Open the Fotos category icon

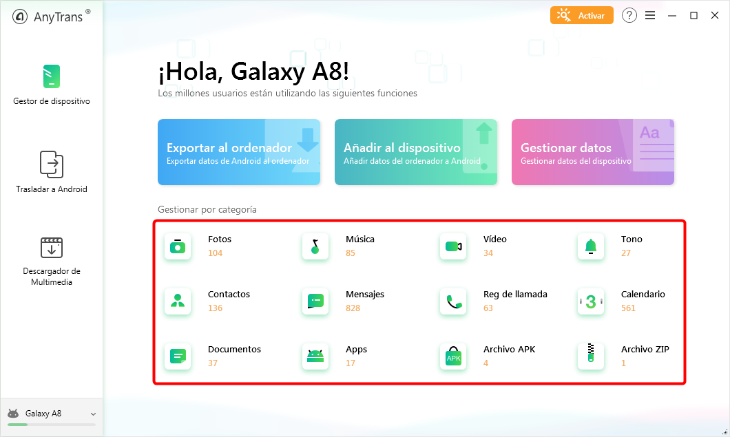[x=178, y=246]
